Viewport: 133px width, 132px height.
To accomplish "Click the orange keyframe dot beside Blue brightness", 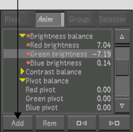I will (28, 63).
